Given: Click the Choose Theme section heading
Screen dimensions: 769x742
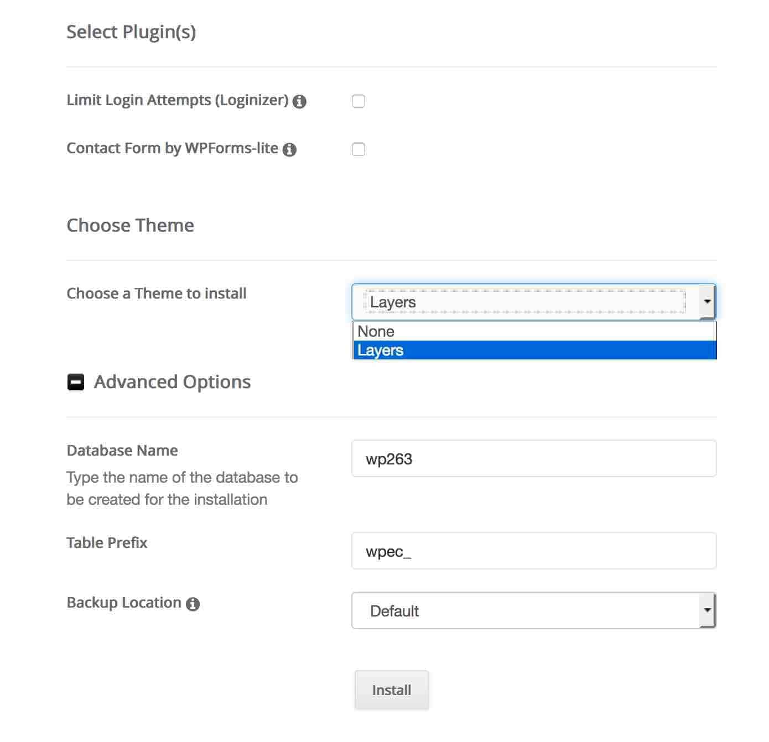Looking at the screenshot, I should tap(130, 225).
